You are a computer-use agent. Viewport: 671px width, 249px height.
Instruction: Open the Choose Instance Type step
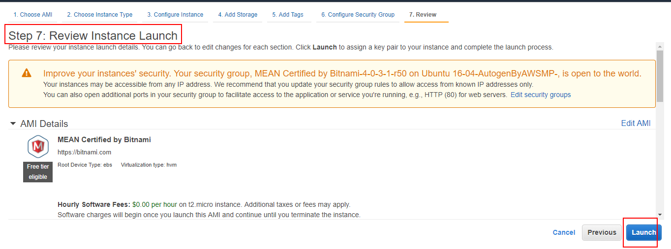coord(99,15)
